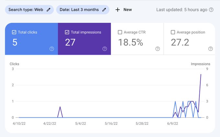Click the plus icon to add filter

[x=117, y=10]
